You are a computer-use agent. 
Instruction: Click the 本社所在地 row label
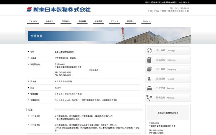(x=35, y=64)
